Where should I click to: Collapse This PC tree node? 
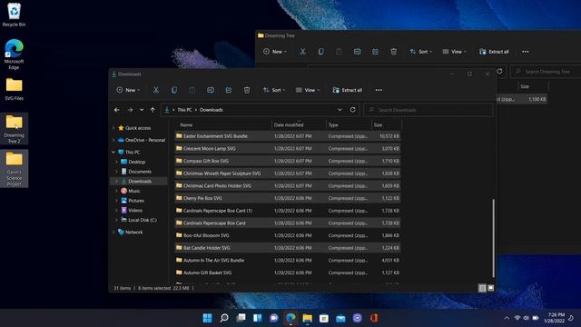[113, 152]
